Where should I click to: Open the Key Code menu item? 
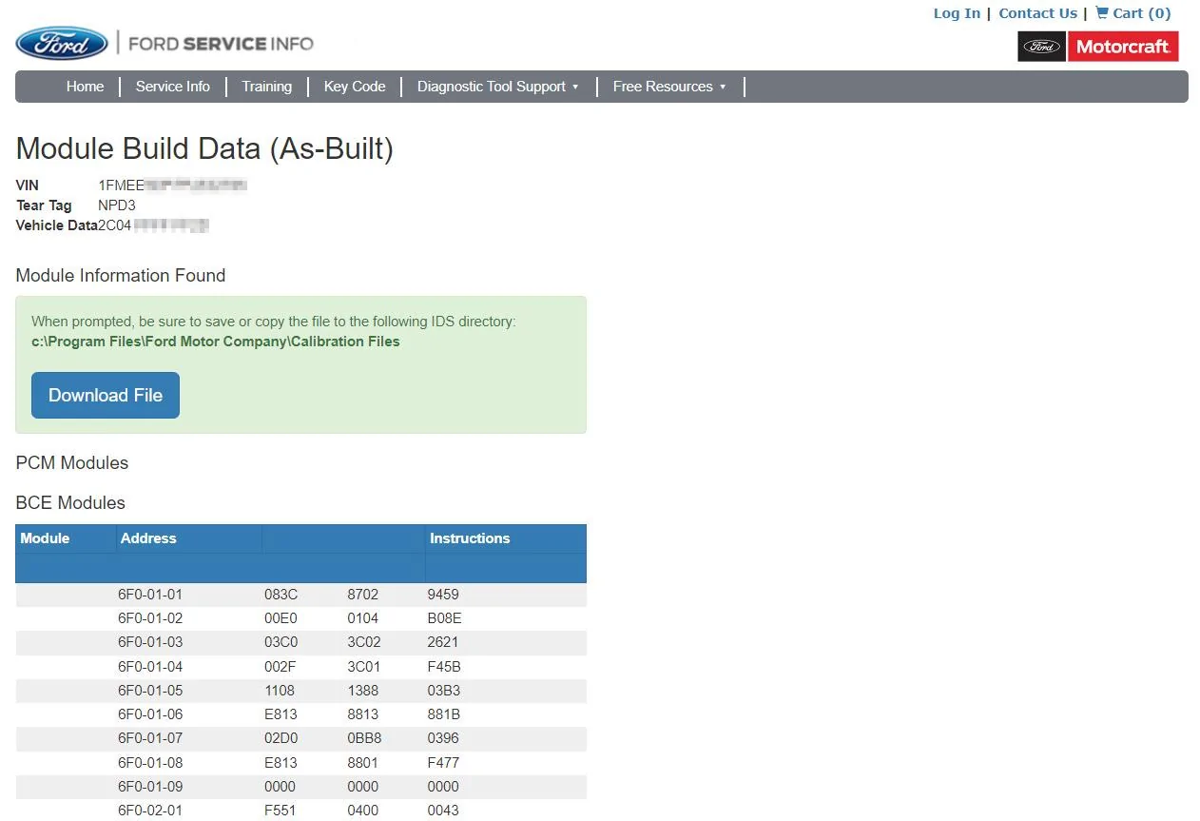click(355, 87)
